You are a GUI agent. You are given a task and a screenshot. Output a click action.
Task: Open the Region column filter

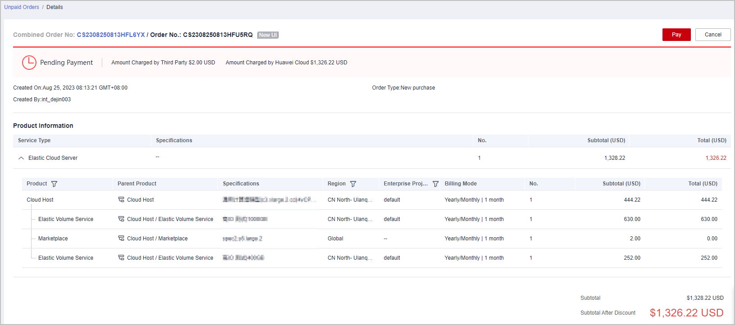(x=353, y=184)
